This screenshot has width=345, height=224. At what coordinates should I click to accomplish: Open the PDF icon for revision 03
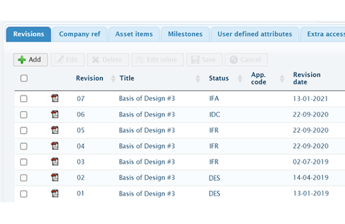click(55, 161)
